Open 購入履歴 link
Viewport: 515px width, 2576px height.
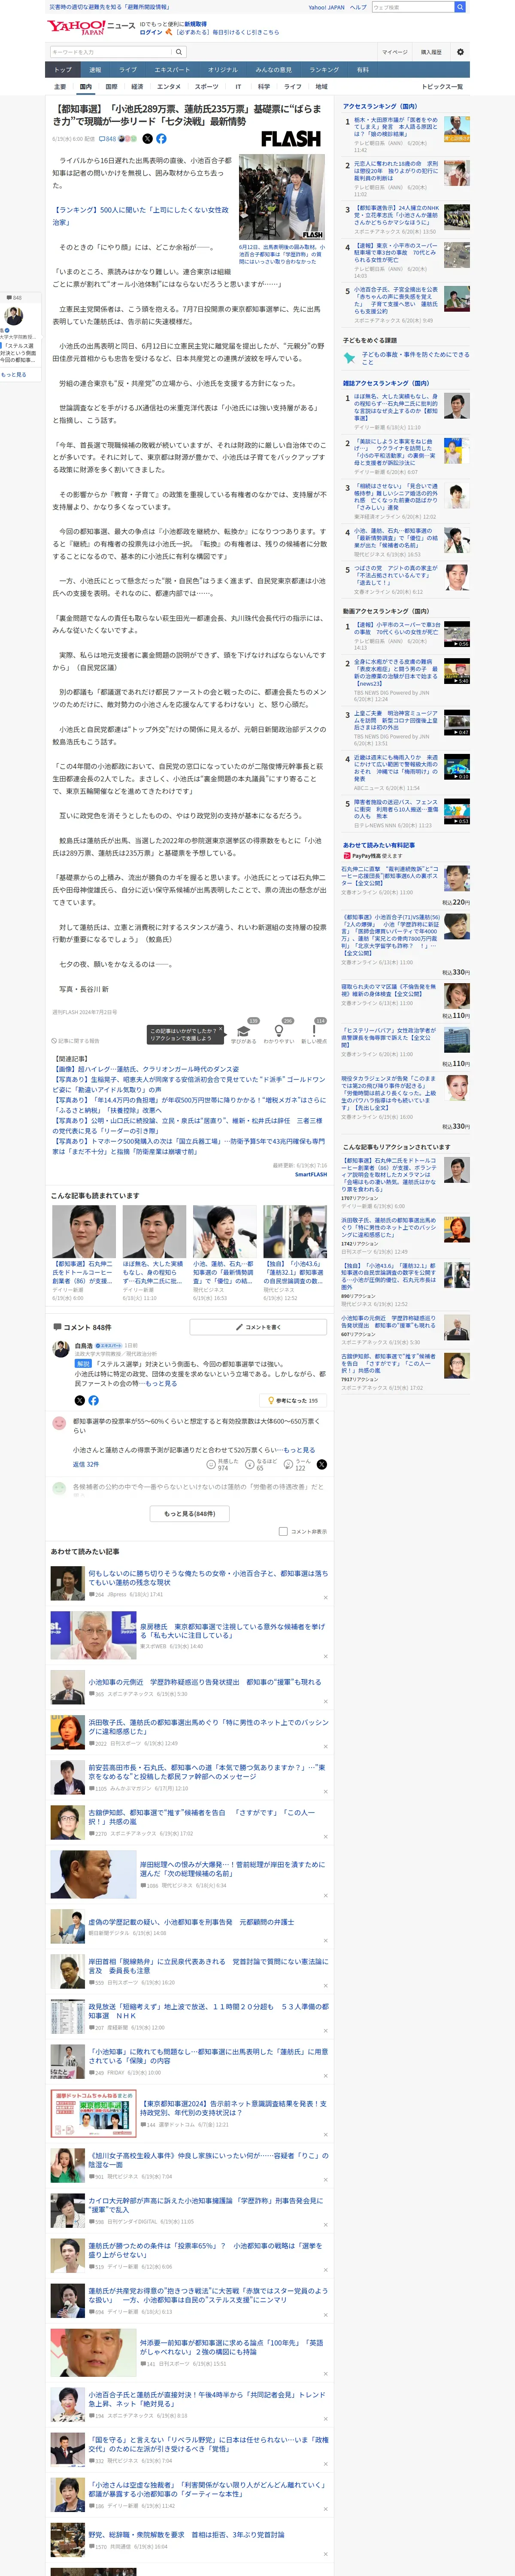click(431, 52)
